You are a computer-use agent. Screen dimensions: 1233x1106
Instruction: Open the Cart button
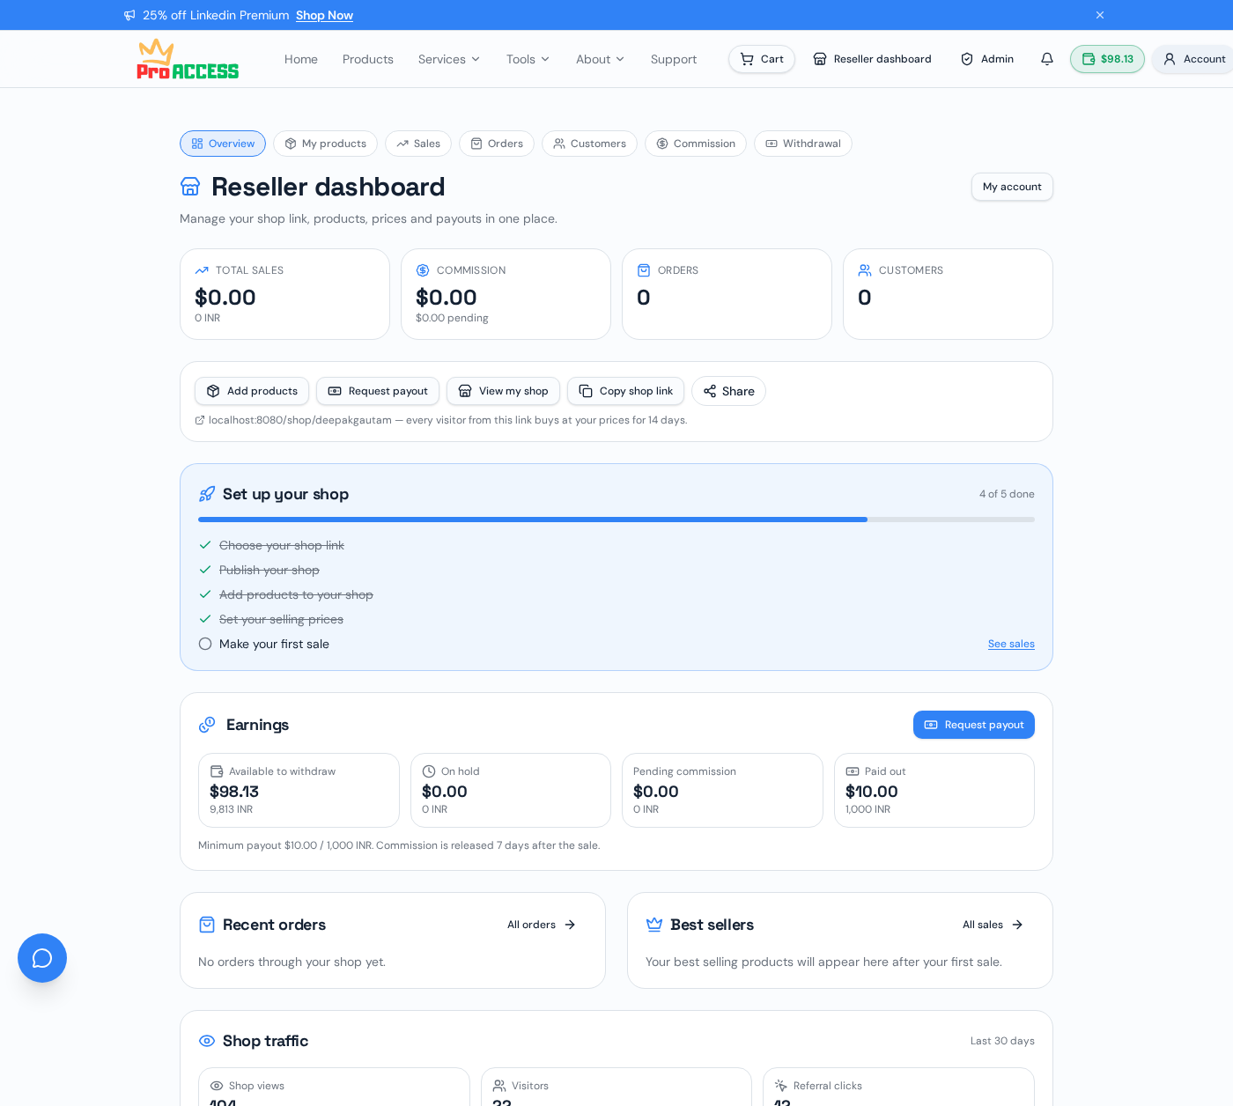762,59
